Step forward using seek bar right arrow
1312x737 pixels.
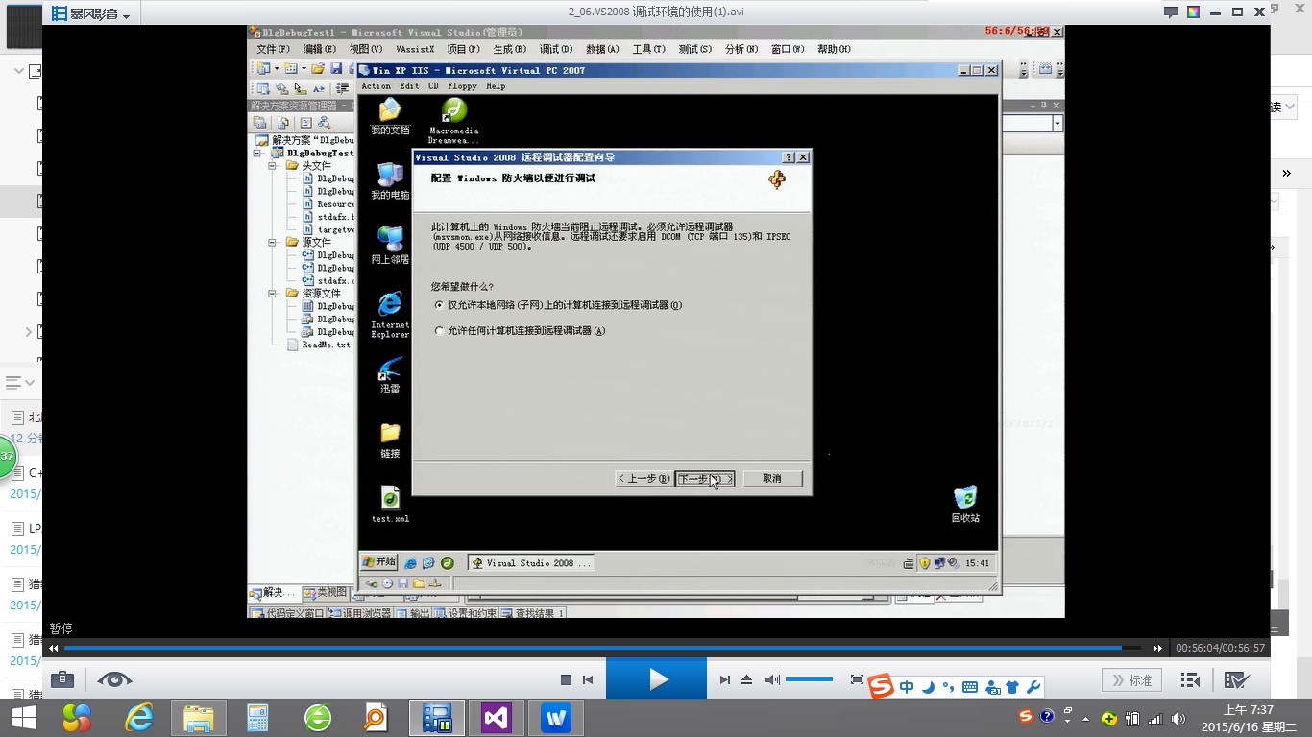[1157, 648]
